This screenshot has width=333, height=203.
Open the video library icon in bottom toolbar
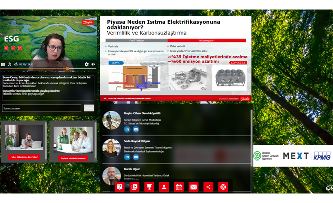pyautogui.click(x=134, y=187)
